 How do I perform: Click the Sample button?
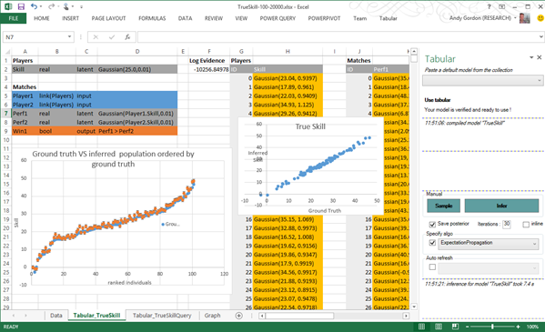[443, 206]
